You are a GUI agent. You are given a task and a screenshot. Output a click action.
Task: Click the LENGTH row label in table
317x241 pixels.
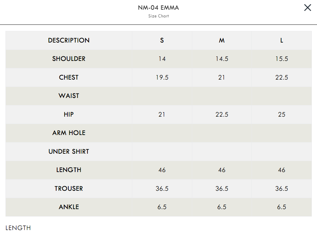click(69, 170)
